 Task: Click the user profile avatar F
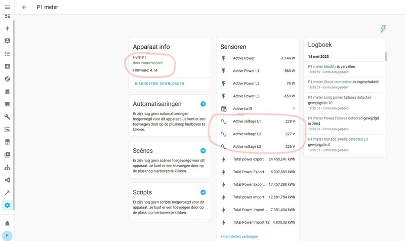[x=8, y=235]
